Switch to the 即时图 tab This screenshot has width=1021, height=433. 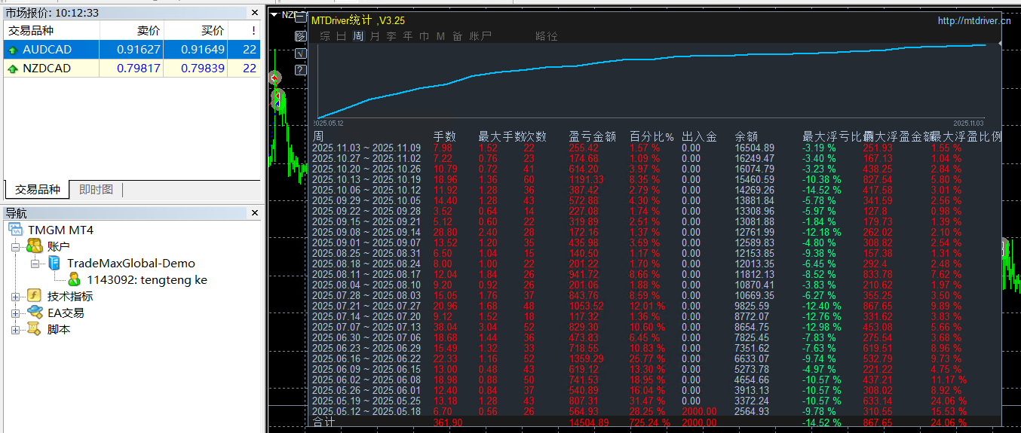(96, 190)
